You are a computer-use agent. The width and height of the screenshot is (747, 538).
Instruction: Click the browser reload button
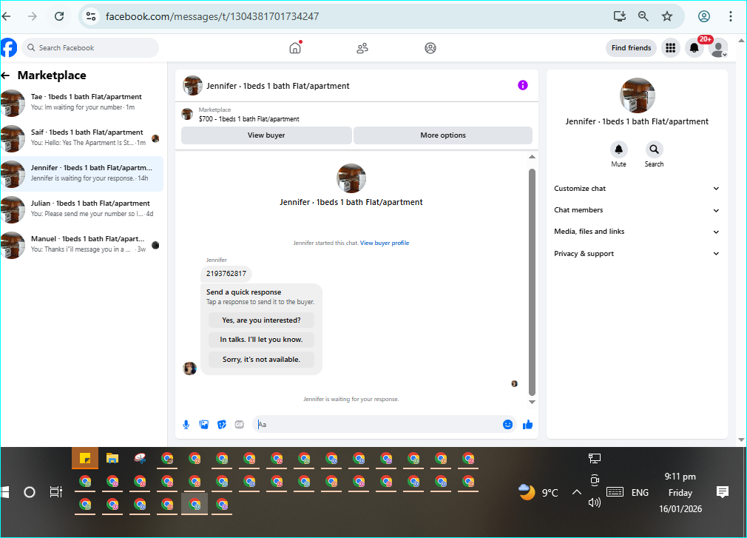59,16
